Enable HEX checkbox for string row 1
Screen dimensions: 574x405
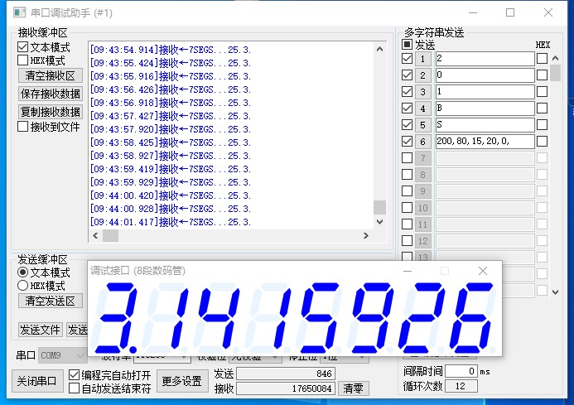point(543,59)
